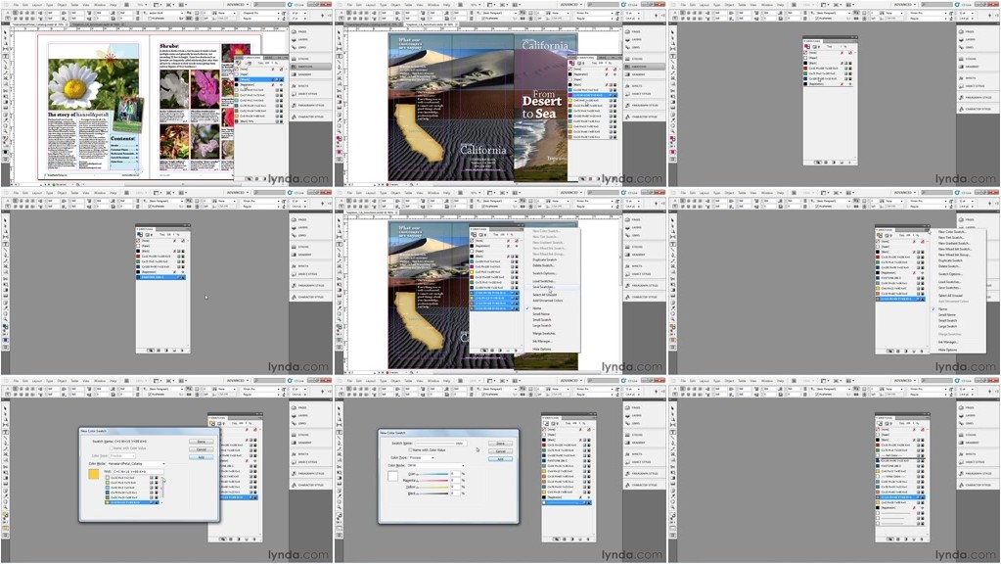Click Add in the yellow swatch dialog
The height and width of the screenshot is (564, 1001).
coord(202,457)
